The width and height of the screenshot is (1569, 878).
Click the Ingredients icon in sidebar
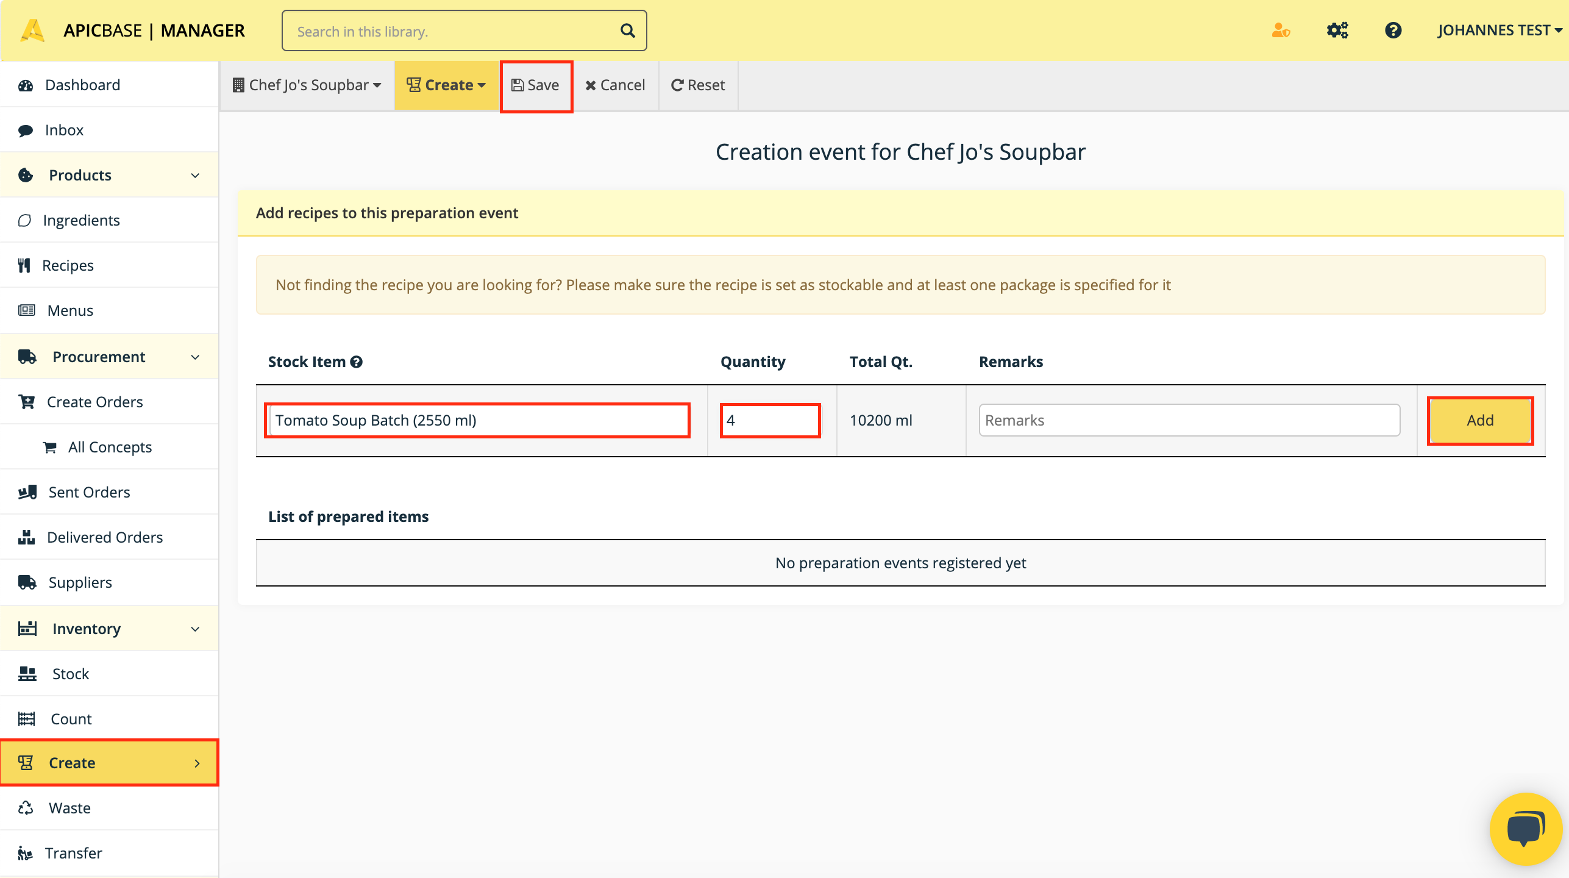click(x=24, y=221)
